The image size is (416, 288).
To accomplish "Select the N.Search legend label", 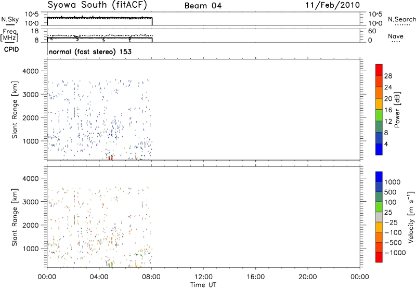I will (x=401, y=19).
